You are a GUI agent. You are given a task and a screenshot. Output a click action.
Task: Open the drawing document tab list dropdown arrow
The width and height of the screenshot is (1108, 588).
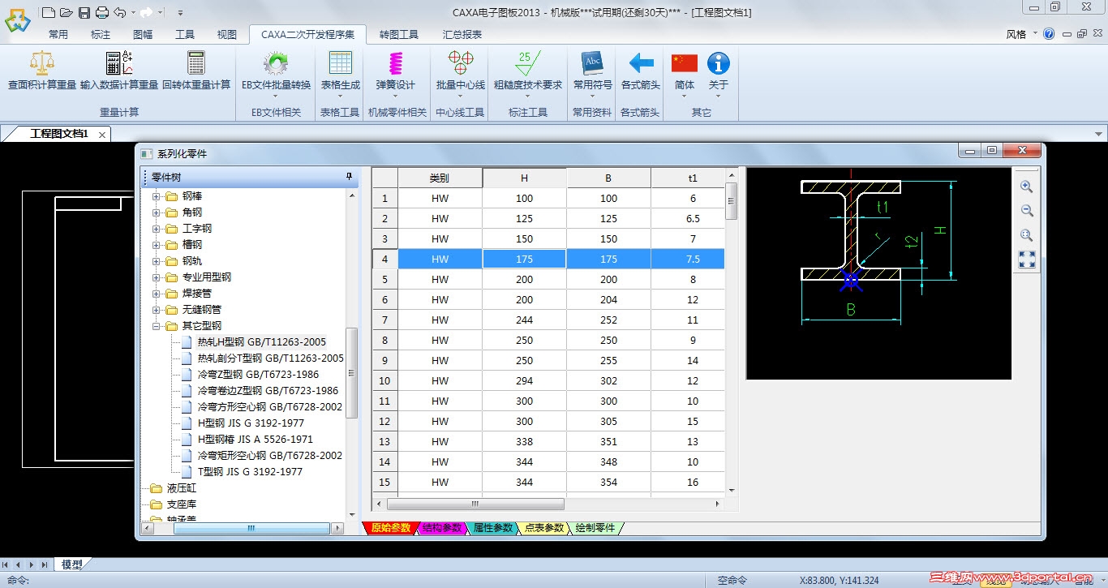coord(1099,134)
